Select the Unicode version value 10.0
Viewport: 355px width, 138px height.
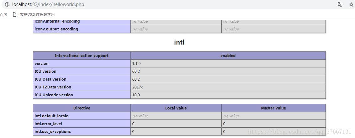tap(136, 95)
